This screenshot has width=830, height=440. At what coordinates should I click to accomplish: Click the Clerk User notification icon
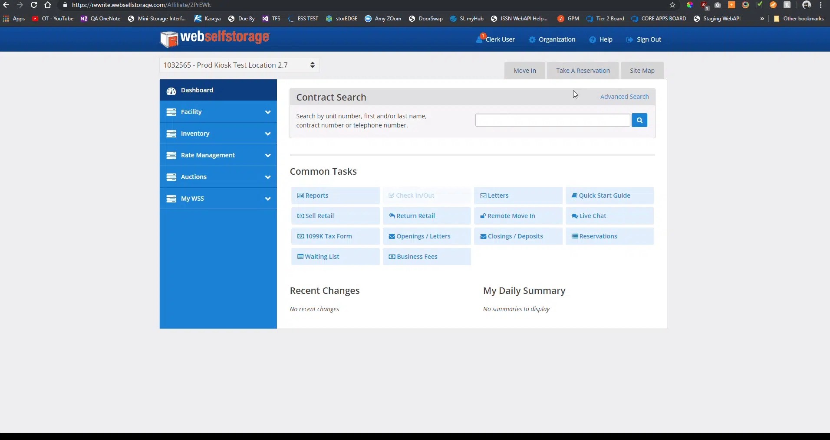481,38
